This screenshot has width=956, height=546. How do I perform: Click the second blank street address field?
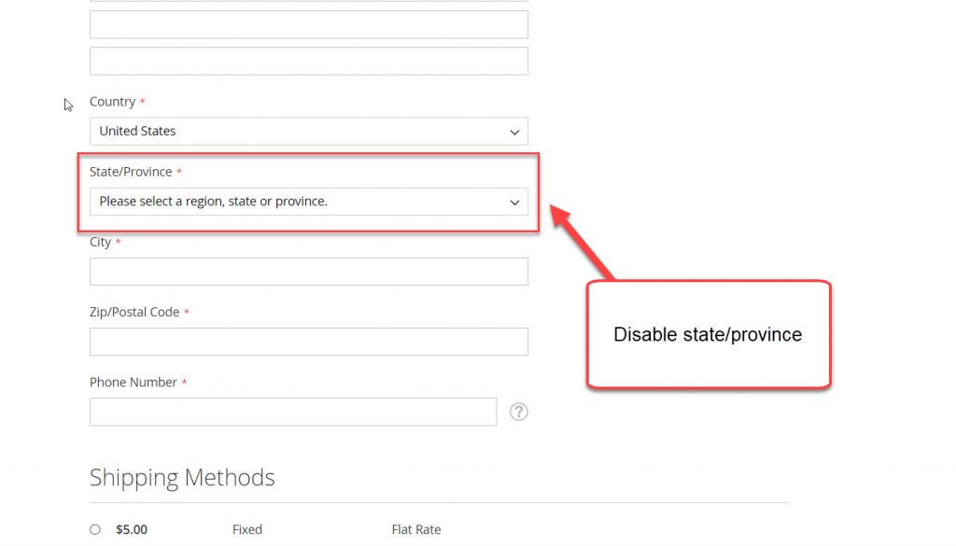point(308,60)
